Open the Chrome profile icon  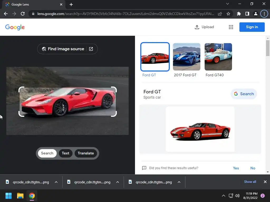pos(256,14)
